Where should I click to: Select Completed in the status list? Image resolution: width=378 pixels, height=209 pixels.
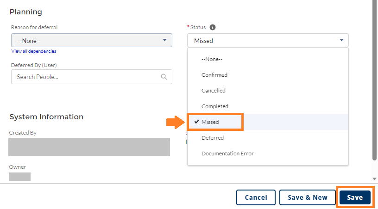[x=215, y=106]
